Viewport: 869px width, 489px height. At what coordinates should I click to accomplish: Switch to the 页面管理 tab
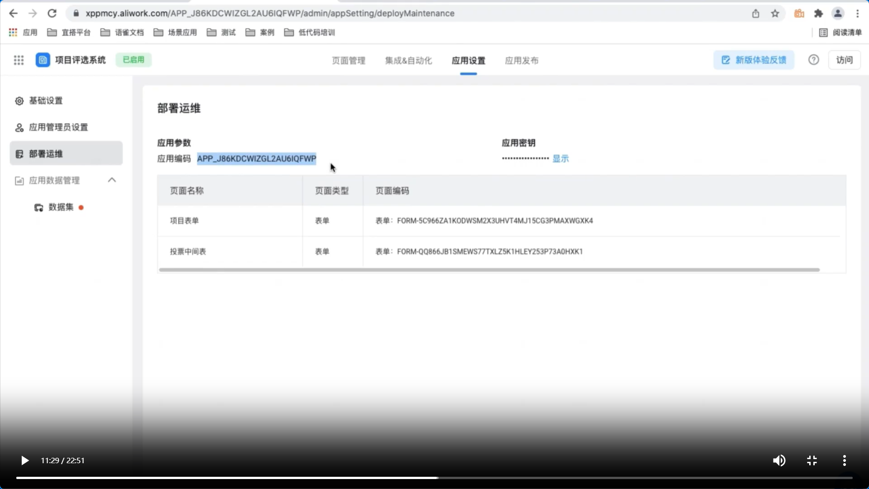(x=348, y=61)
